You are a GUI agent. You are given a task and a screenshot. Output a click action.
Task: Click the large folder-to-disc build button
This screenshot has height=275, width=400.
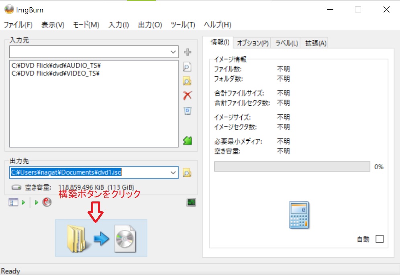point(100,237)
